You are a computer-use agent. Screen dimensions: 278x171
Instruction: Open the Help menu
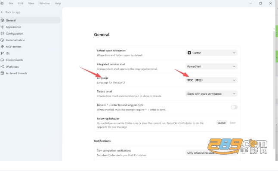coord(58,3)
